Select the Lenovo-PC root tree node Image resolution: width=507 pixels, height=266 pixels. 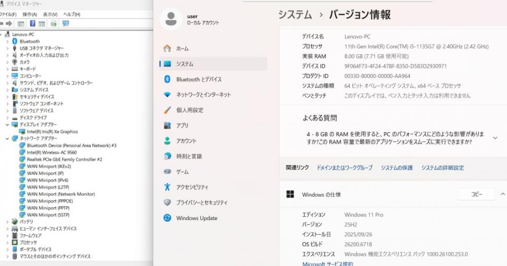pyautogui.click(x=23, y=34)
